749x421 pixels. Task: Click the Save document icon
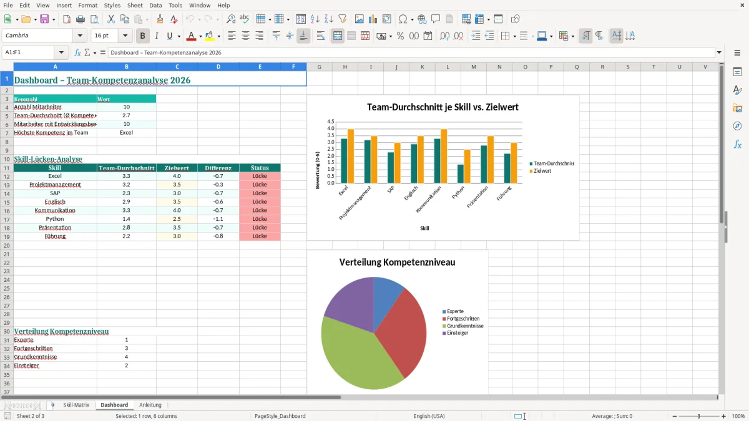click(44, 19)
